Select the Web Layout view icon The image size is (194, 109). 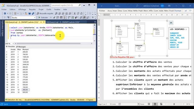click(x=161, y=104)
